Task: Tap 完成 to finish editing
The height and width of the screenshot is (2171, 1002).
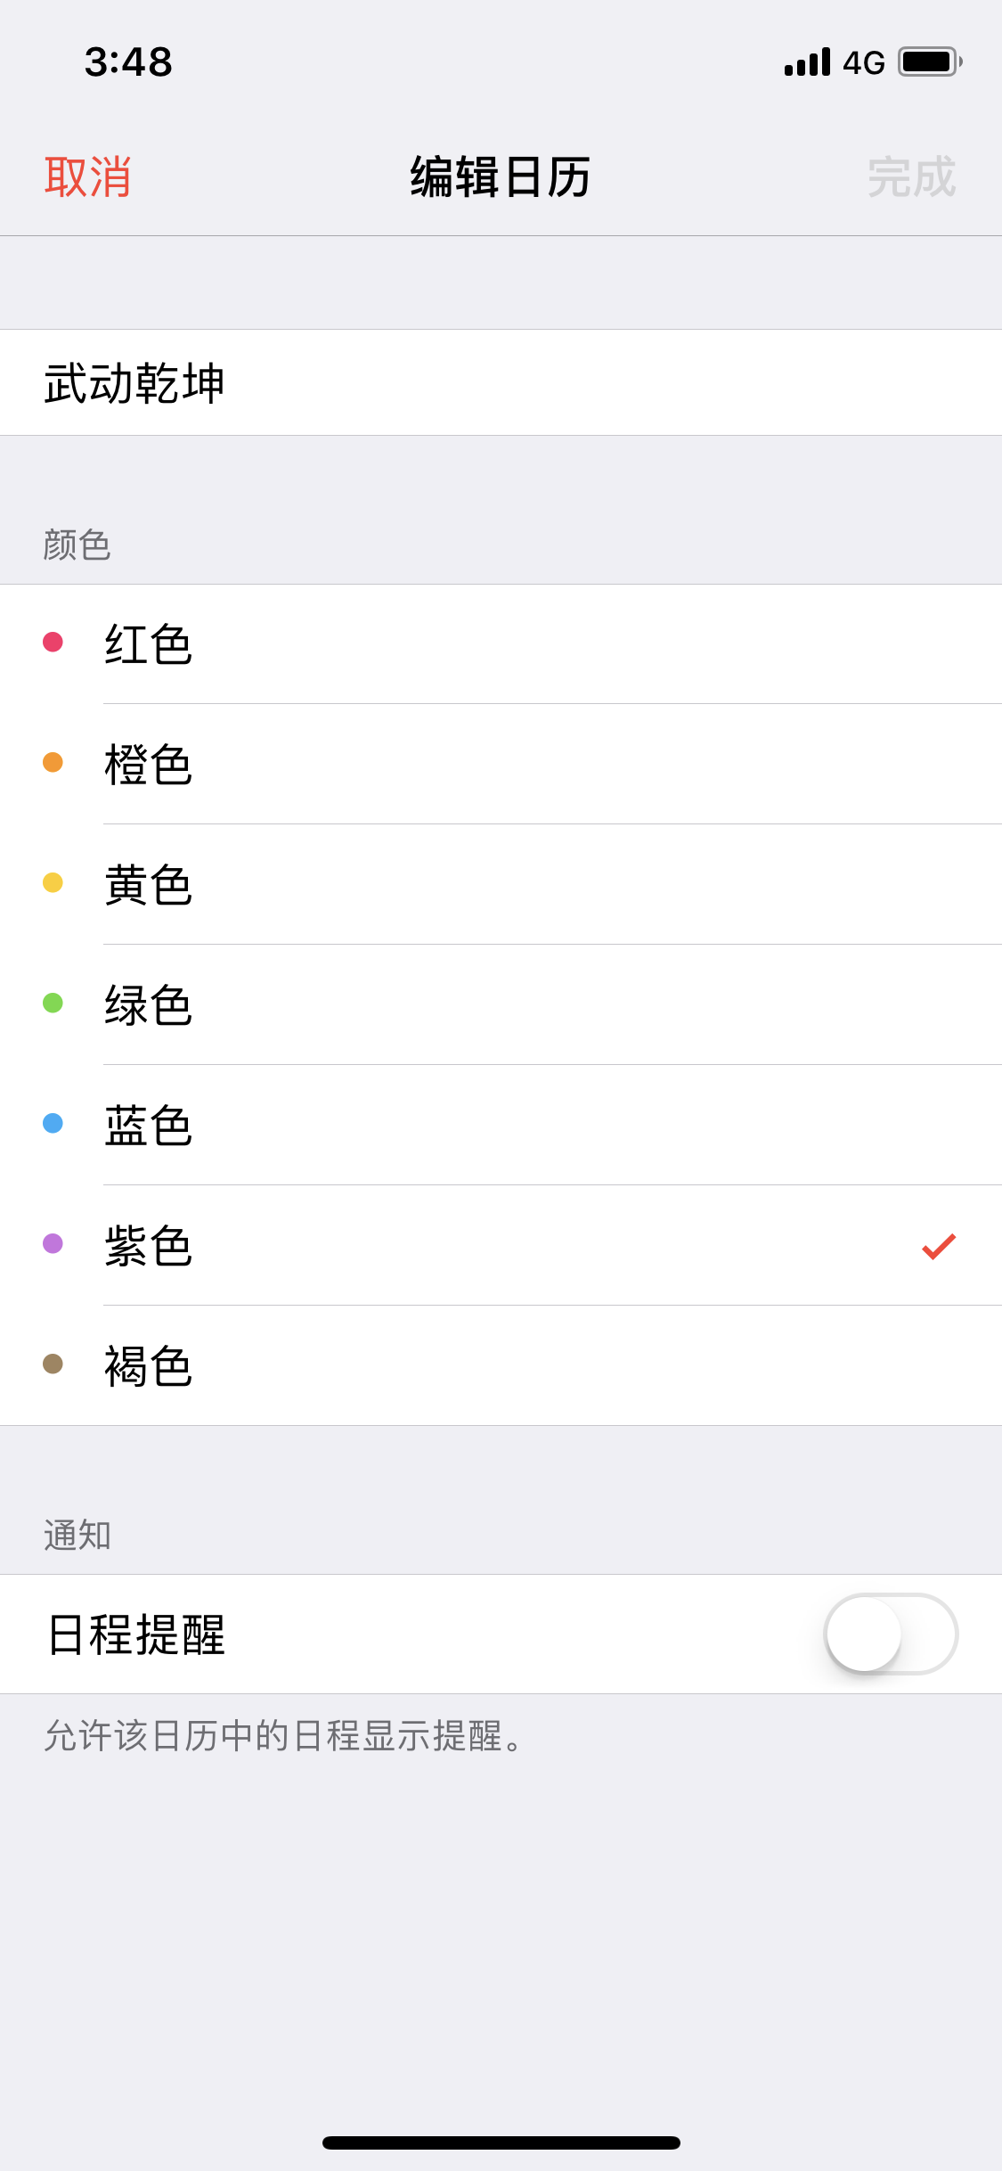Action: (x=911, y=177)
